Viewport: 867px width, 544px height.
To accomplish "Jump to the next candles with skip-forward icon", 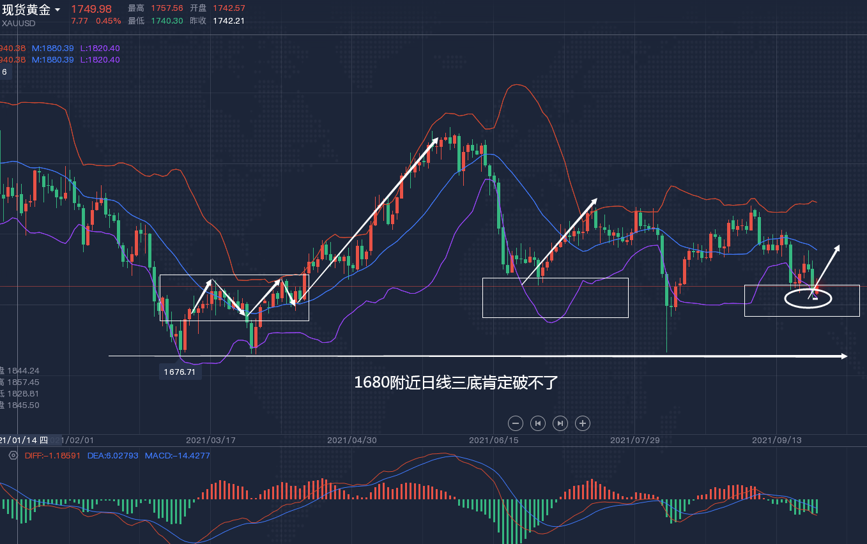I will (x=560, y=423).
